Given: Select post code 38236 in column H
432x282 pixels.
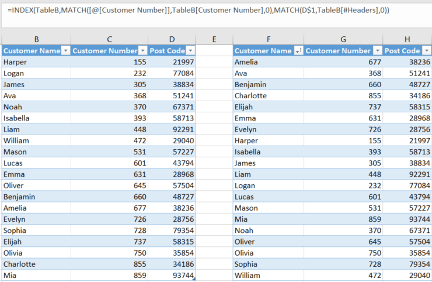Looking at the screenshot, I should 407,62.
